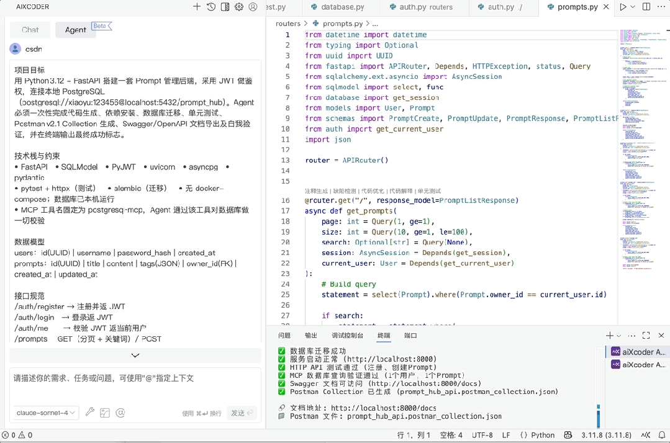Start a new chat with the plus icon

click(x=197, y=7)
